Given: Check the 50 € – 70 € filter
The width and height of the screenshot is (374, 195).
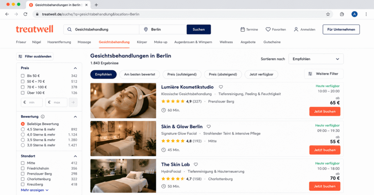Looking at the screenshot, I should point(23,81).
